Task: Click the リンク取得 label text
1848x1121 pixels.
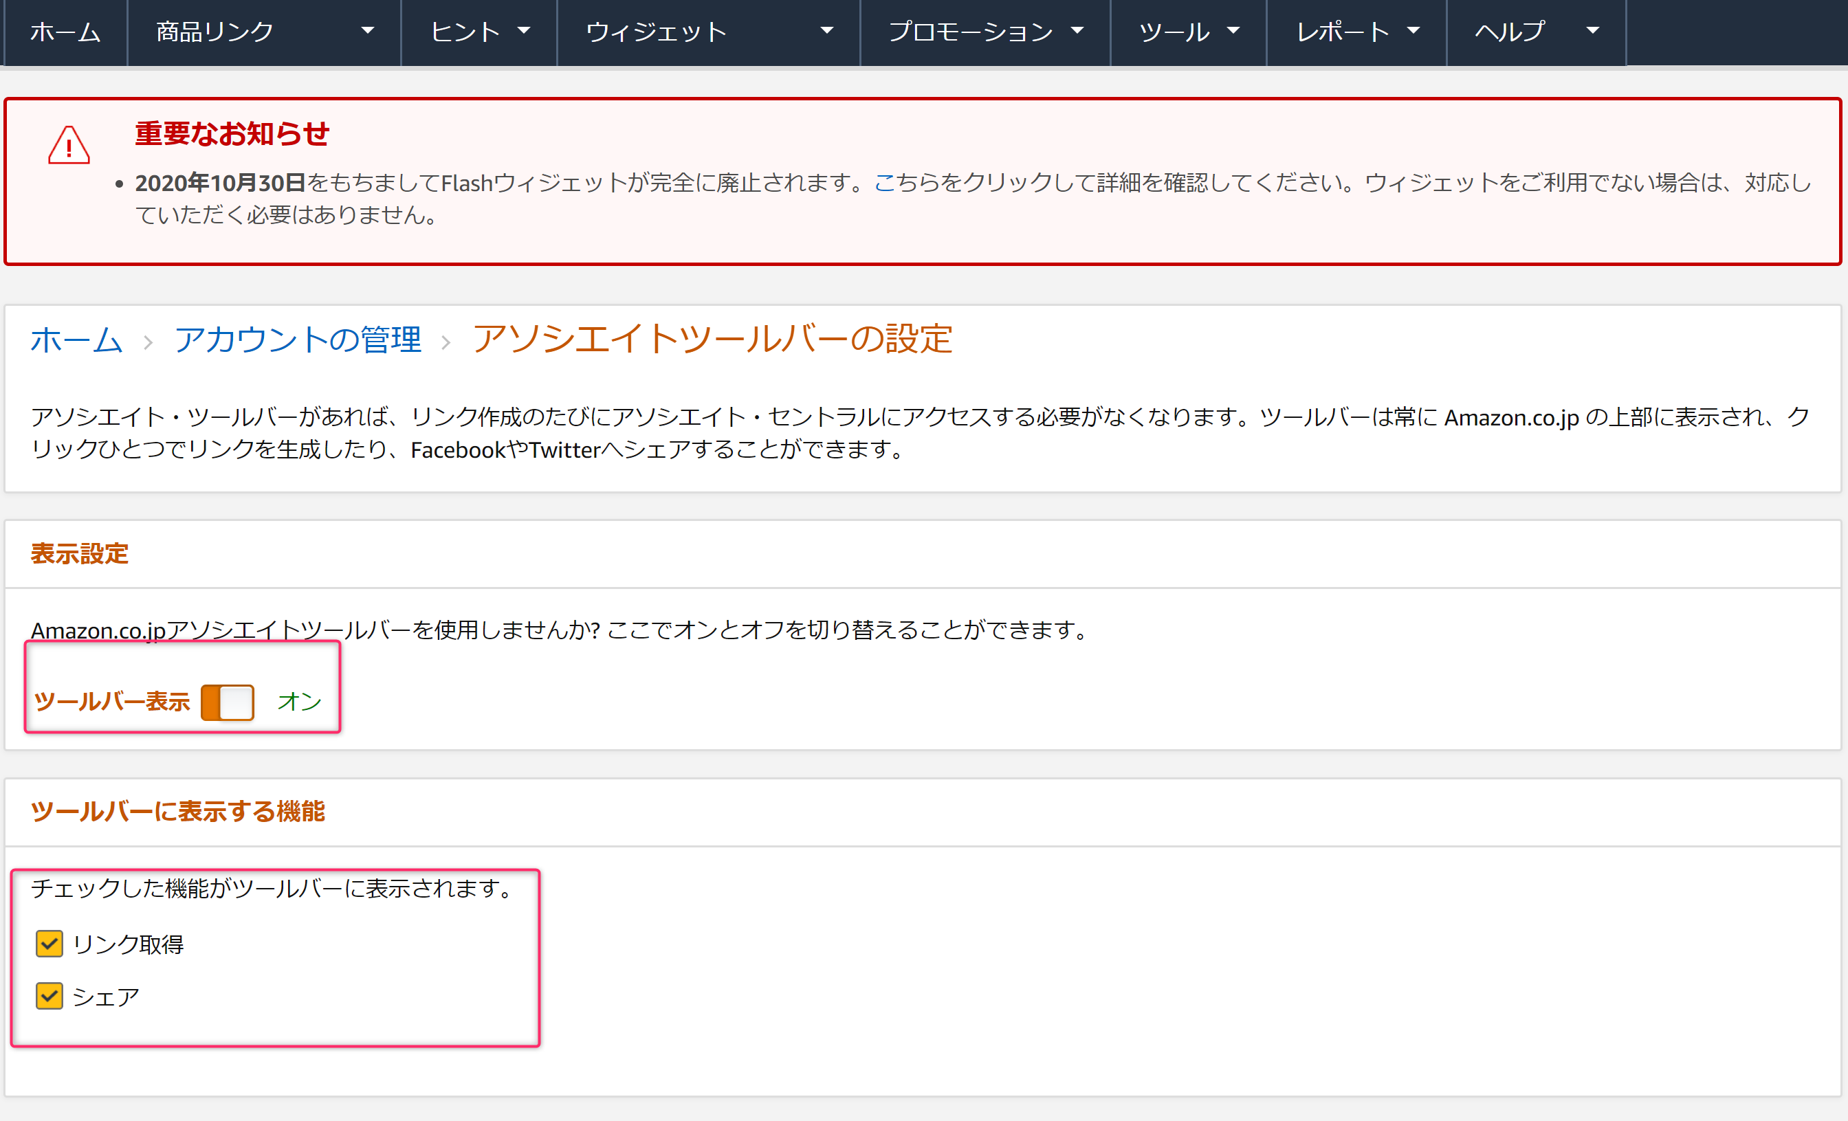Action: pos(129,944)
